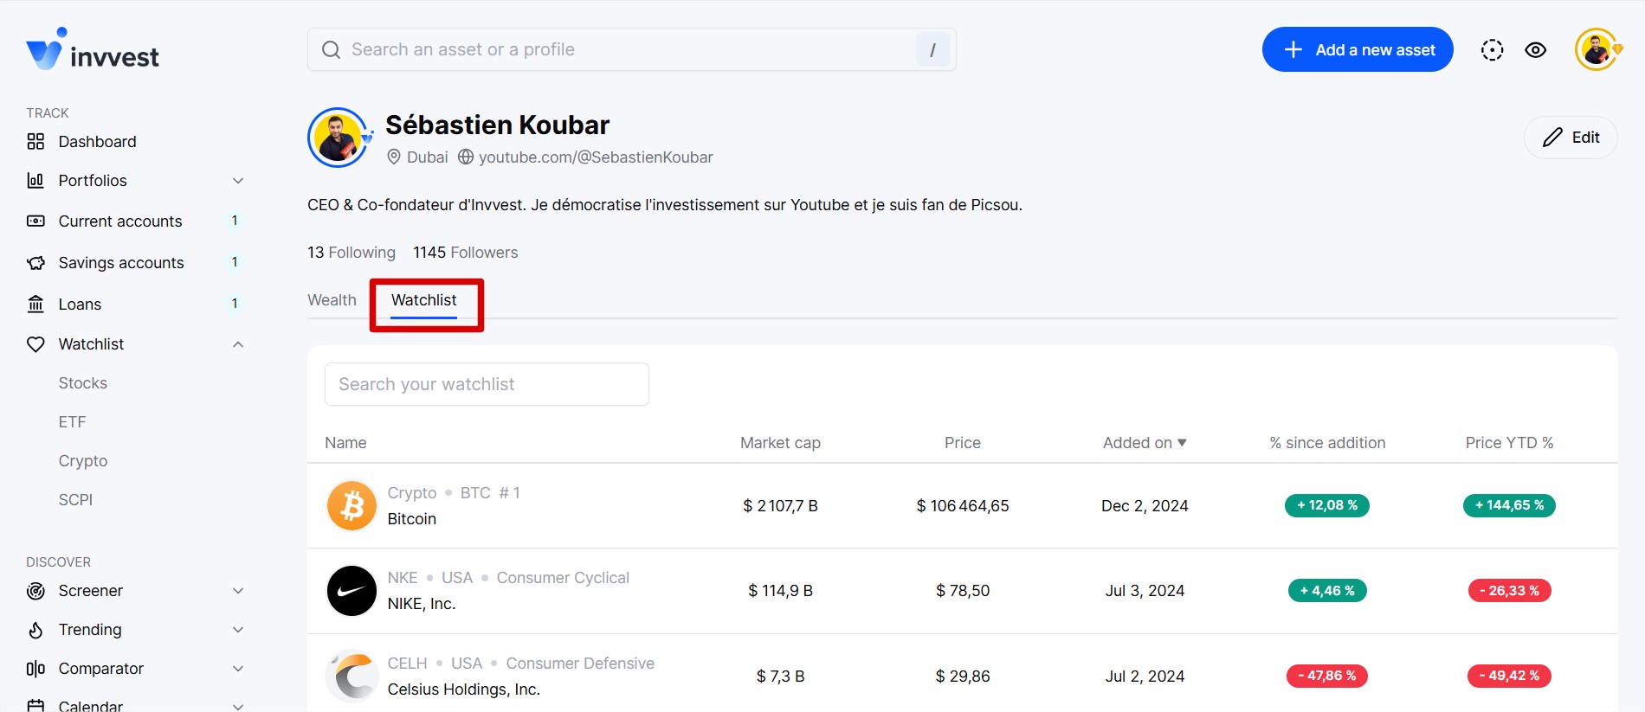Screen dimensions: 1645x712
Task: Click the Trending flame icon
Action: 35,630
